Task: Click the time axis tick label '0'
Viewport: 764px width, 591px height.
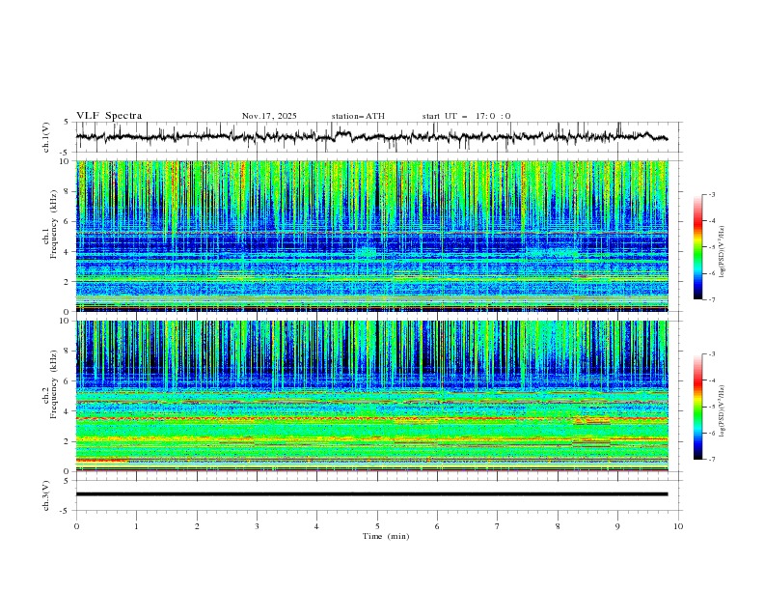Action: pyautogui.click(x=76, y=526)
